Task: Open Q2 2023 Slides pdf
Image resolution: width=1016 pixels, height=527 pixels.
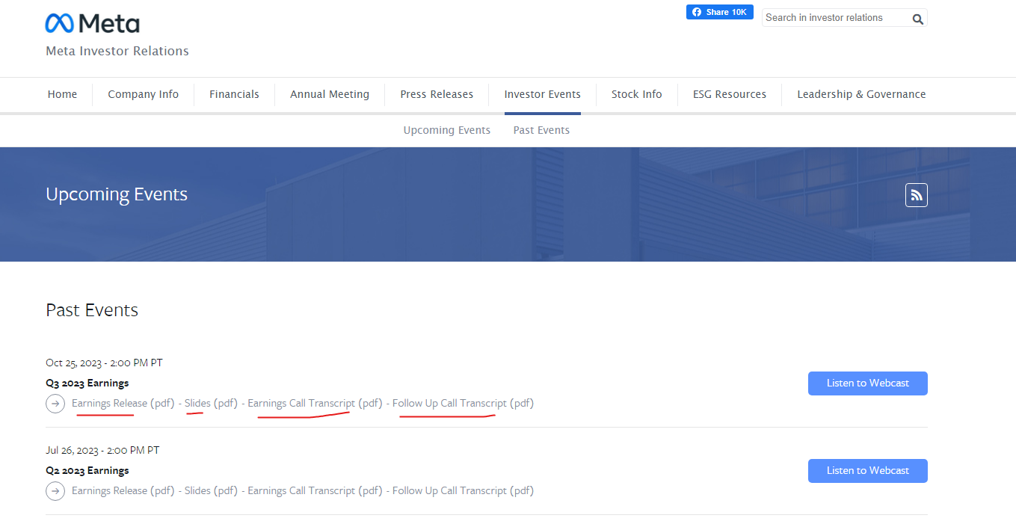Action: point(211,491)
